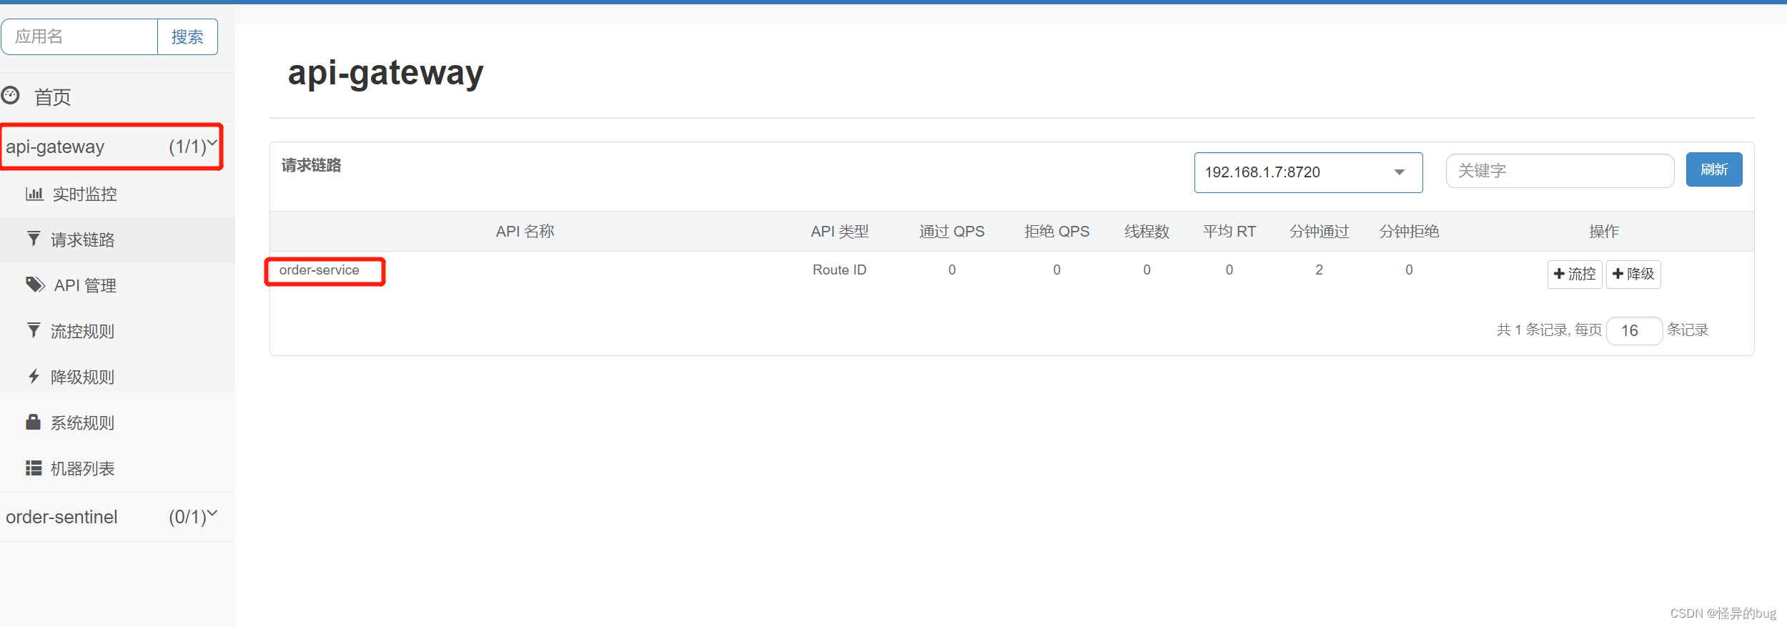Click the order-service API name cell
1787x627 pixels.
320,270
